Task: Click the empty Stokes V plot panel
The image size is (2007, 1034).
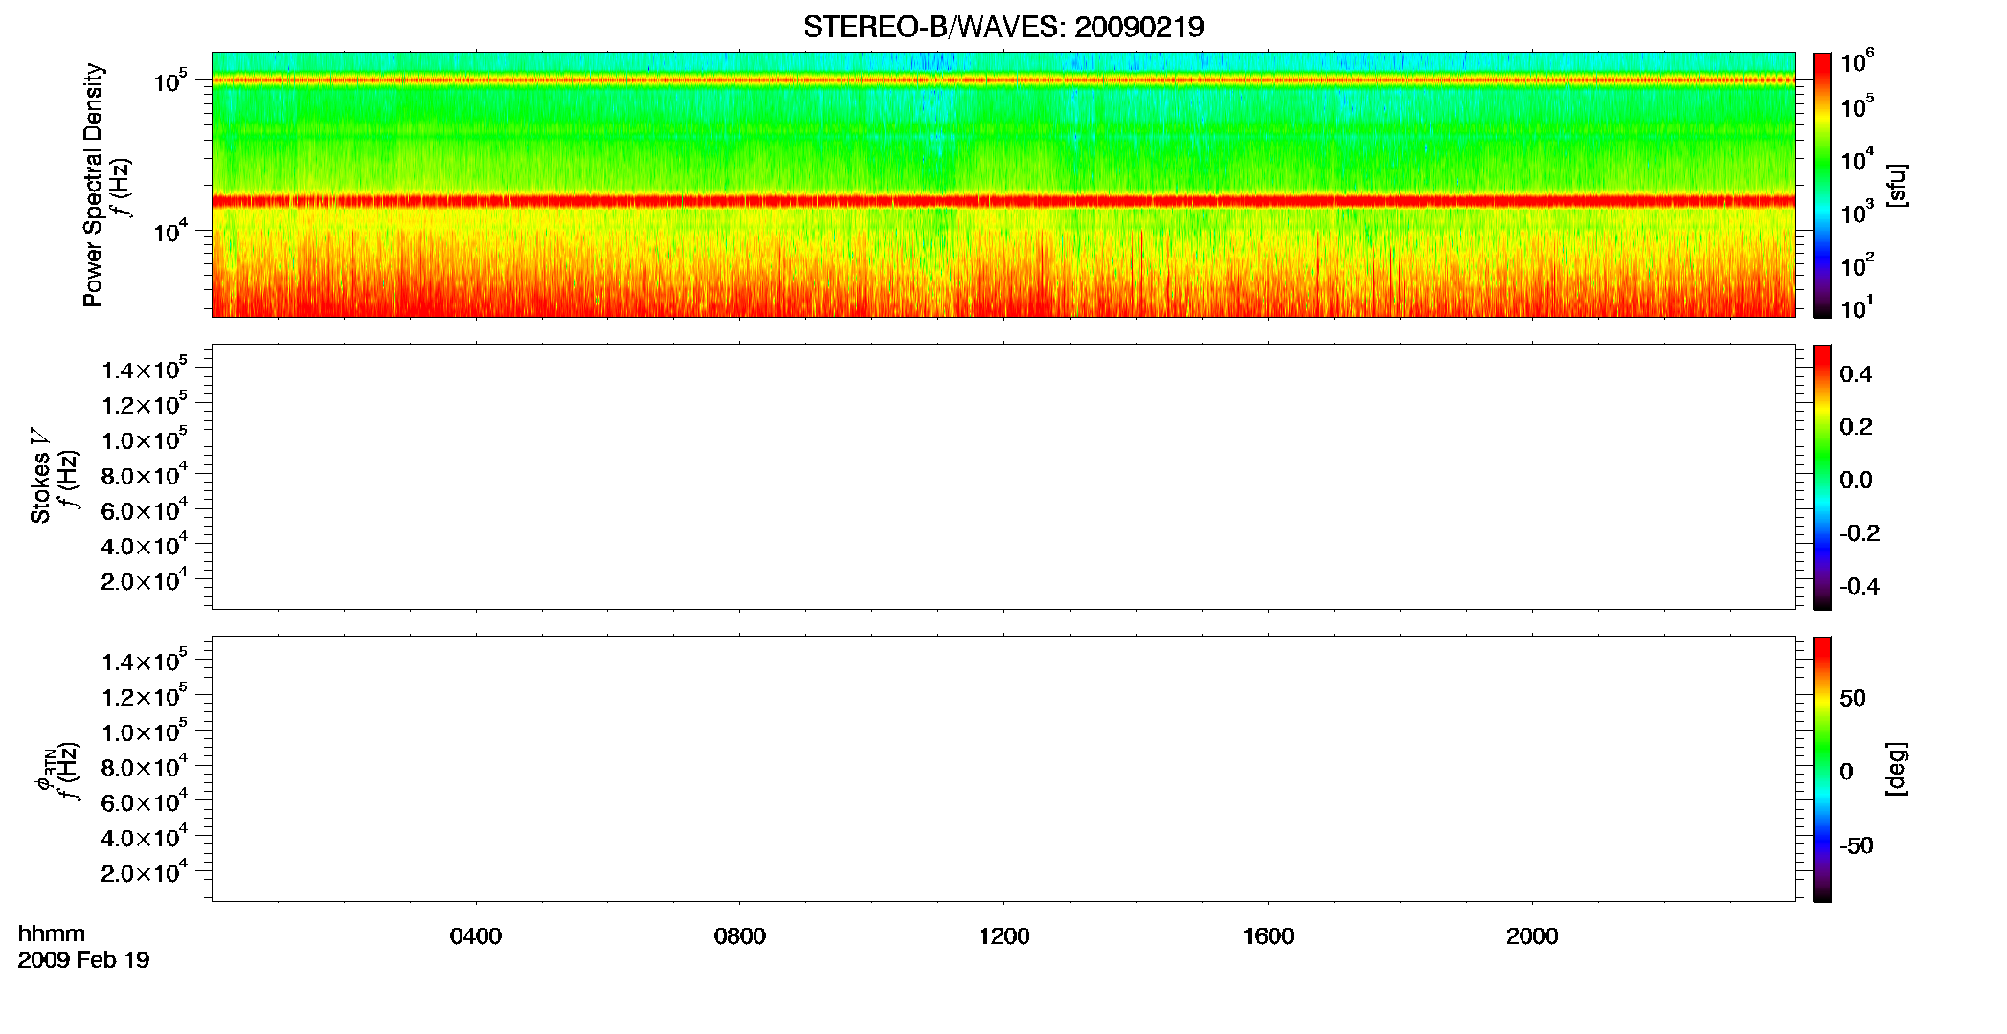Action: pyautogui.click(x=1003, y=477)
